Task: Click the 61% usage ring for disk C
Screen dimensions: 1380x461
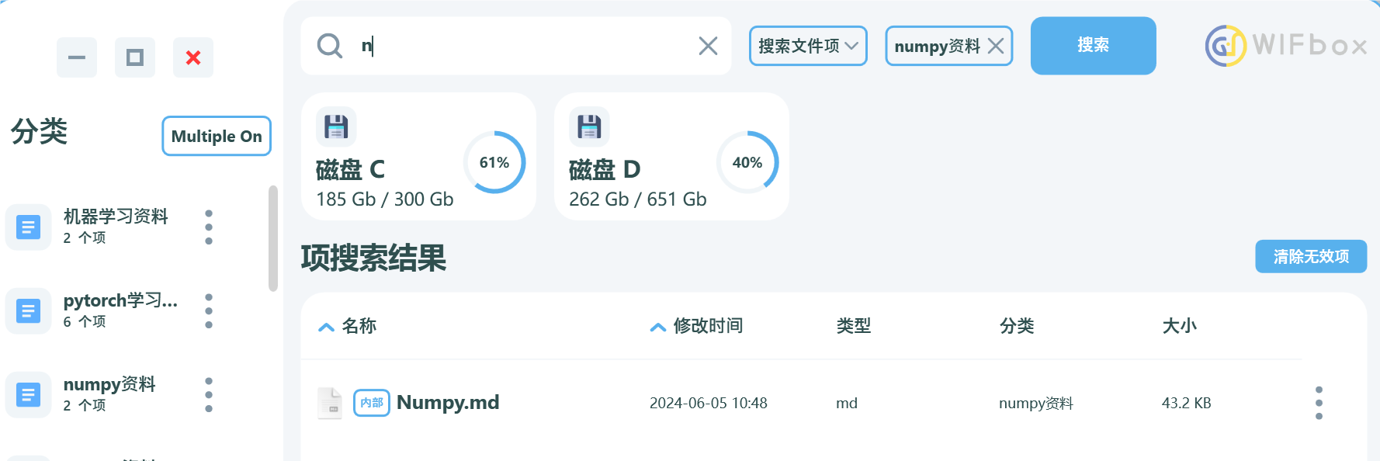Action: pos(494,162)
